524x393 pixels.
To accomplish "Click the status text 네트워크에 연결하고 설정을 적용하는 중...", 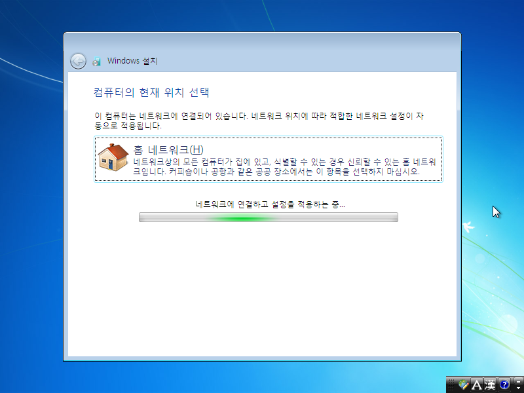I will coord(270,204).
